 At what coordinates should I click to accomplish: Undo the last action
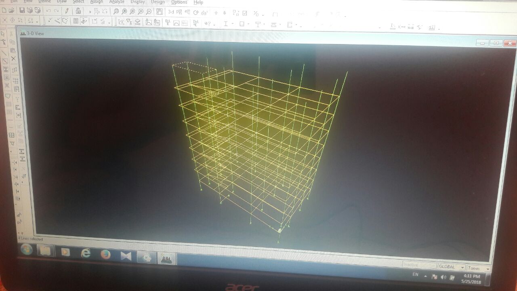(48, 11)
